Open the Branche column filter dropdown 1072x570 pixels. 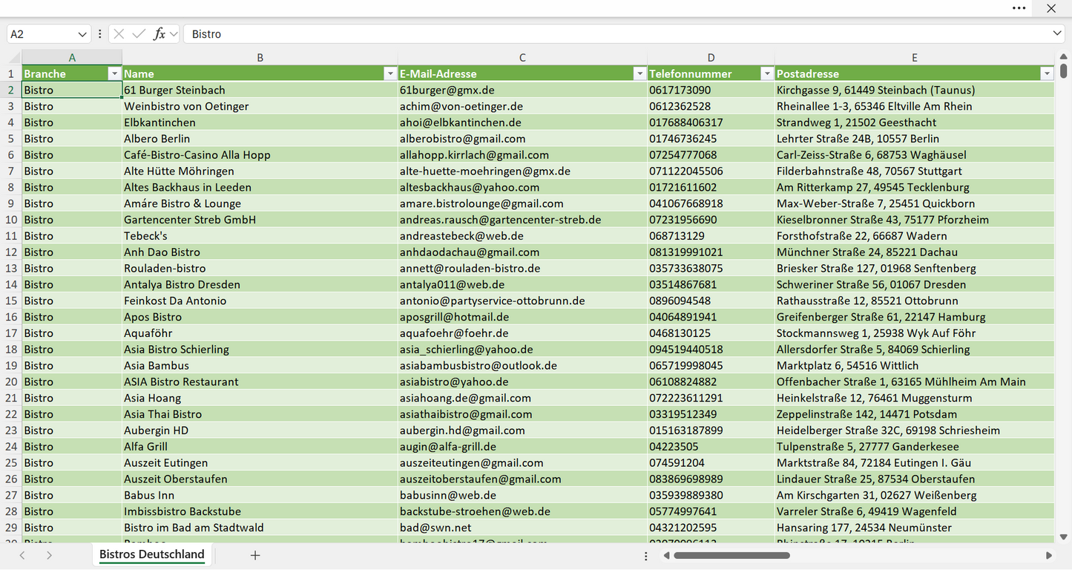click(x=114, y=73)
